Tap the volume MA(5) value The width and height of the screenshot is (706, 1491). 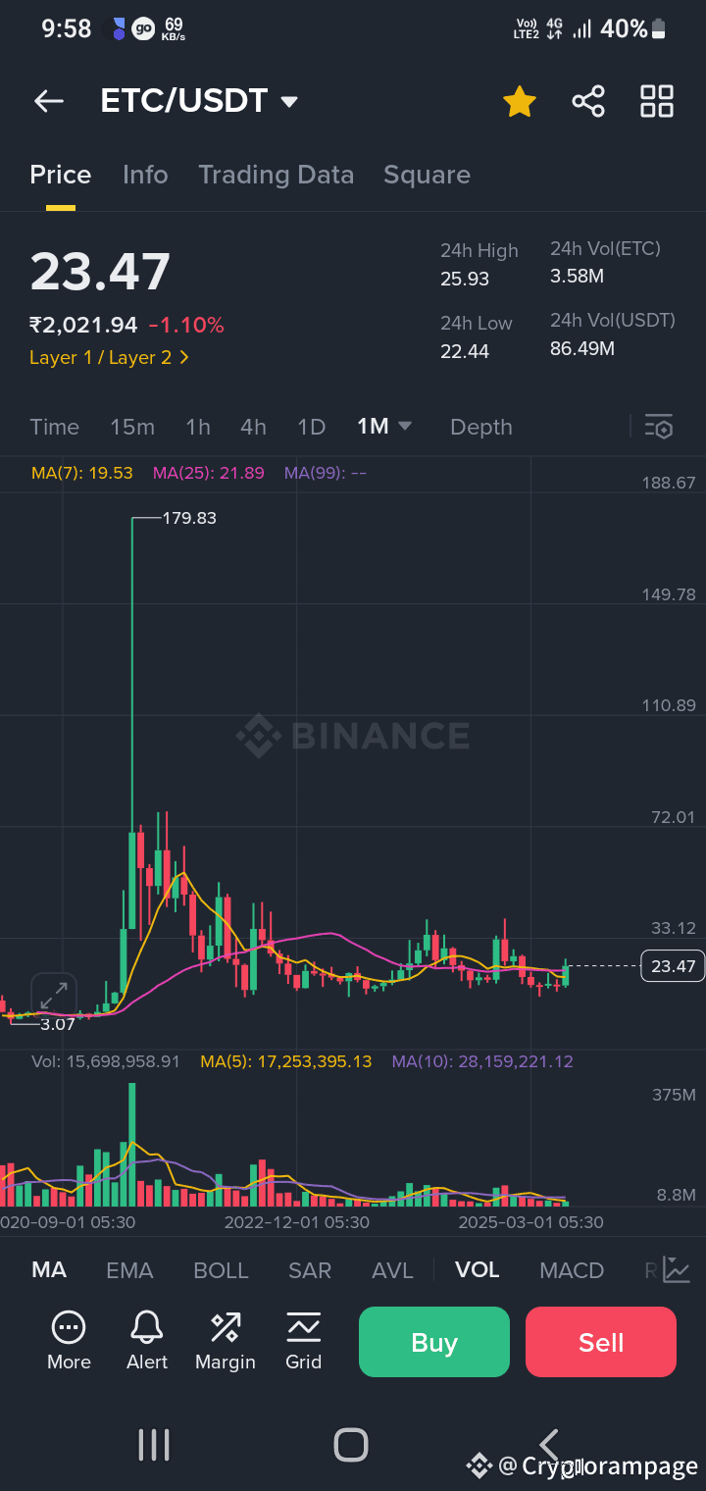(286, 1061)
